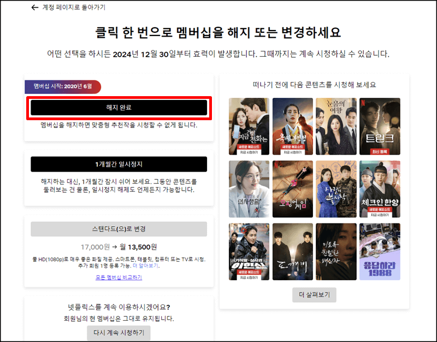This screenshot has width=437, height=342.
Task: Click the price text 월 13,500원
Action: 138,247
